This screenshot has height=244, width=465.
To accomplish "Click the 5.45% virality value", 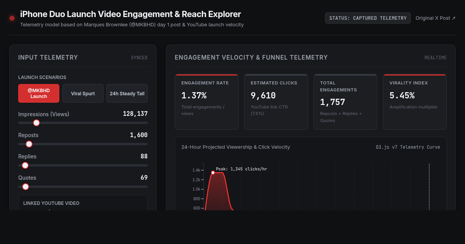I will (402, 96).
